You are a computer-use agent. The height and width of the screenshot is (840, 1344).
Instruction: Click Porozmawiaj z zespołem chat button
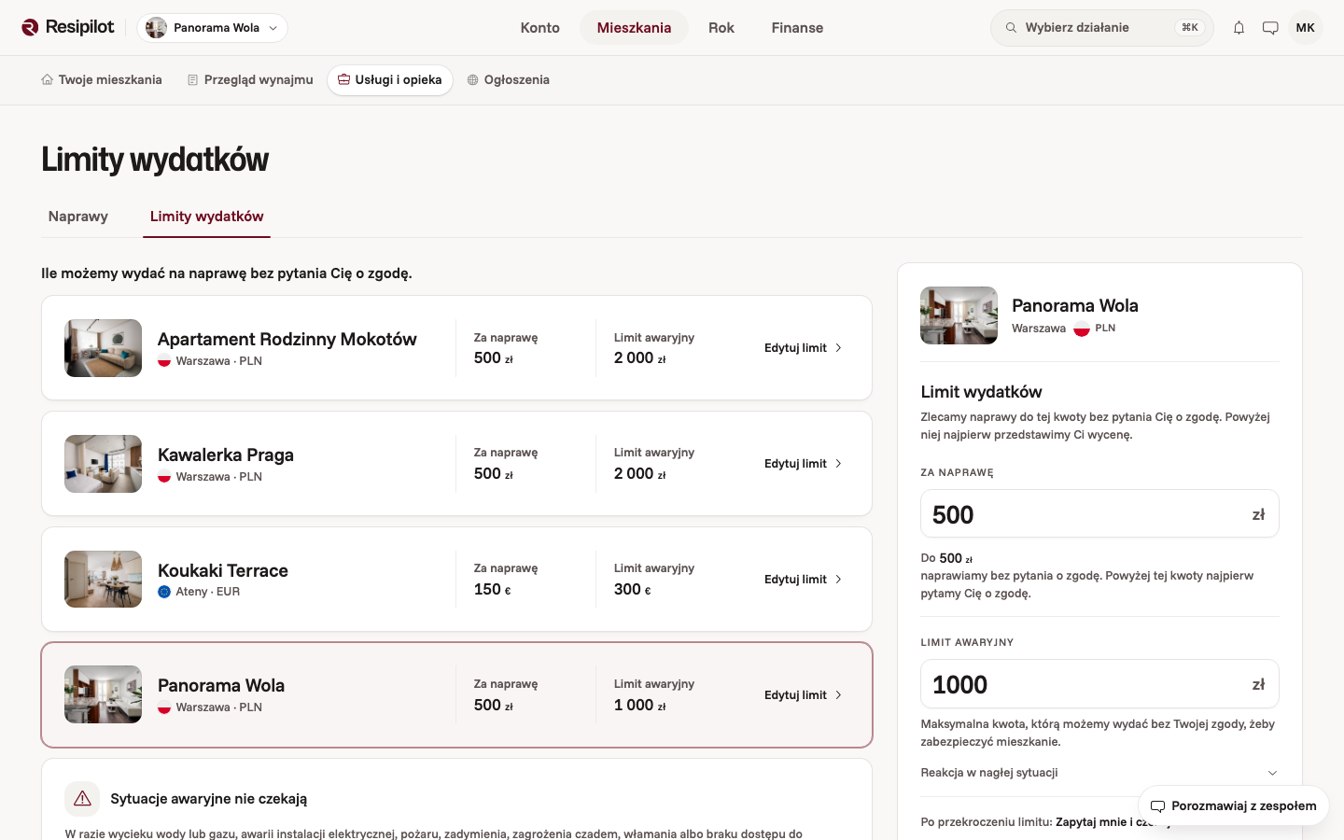coord(1234,806)
